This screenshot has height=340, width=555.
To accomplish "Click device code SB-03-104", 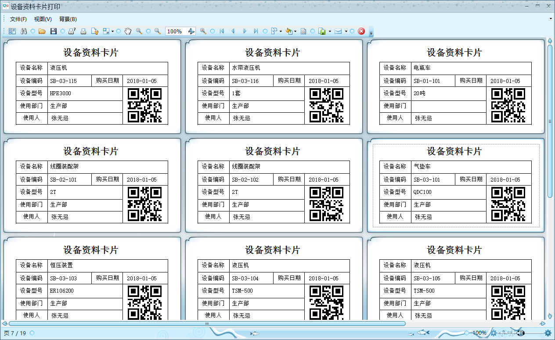I will (x=245, y=279).
